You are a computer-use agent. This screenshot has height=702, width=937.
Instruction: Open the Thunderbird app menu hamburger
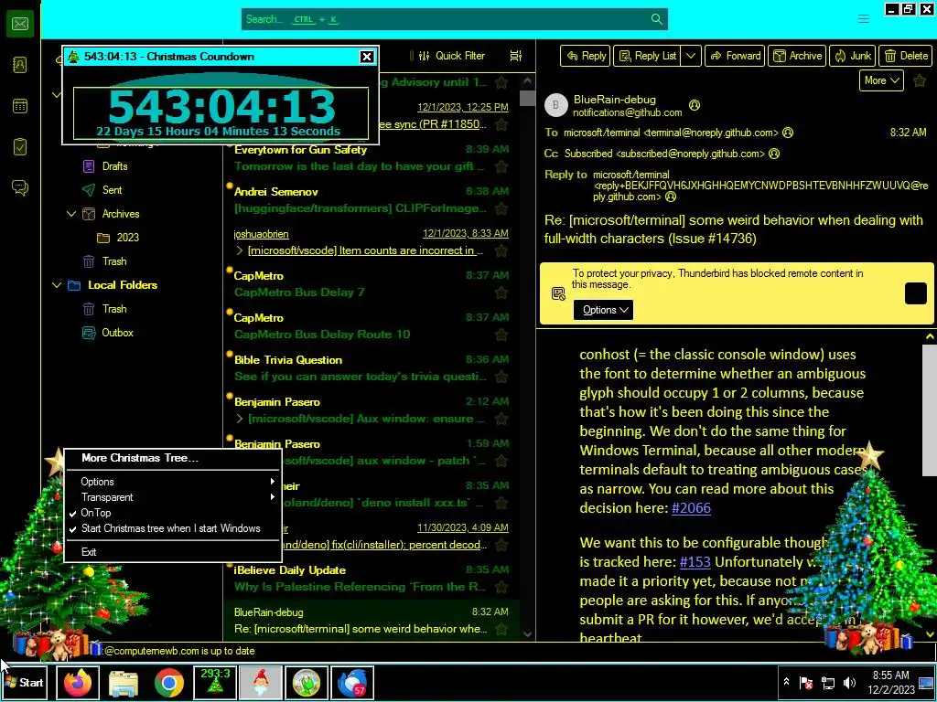[864, 19]
